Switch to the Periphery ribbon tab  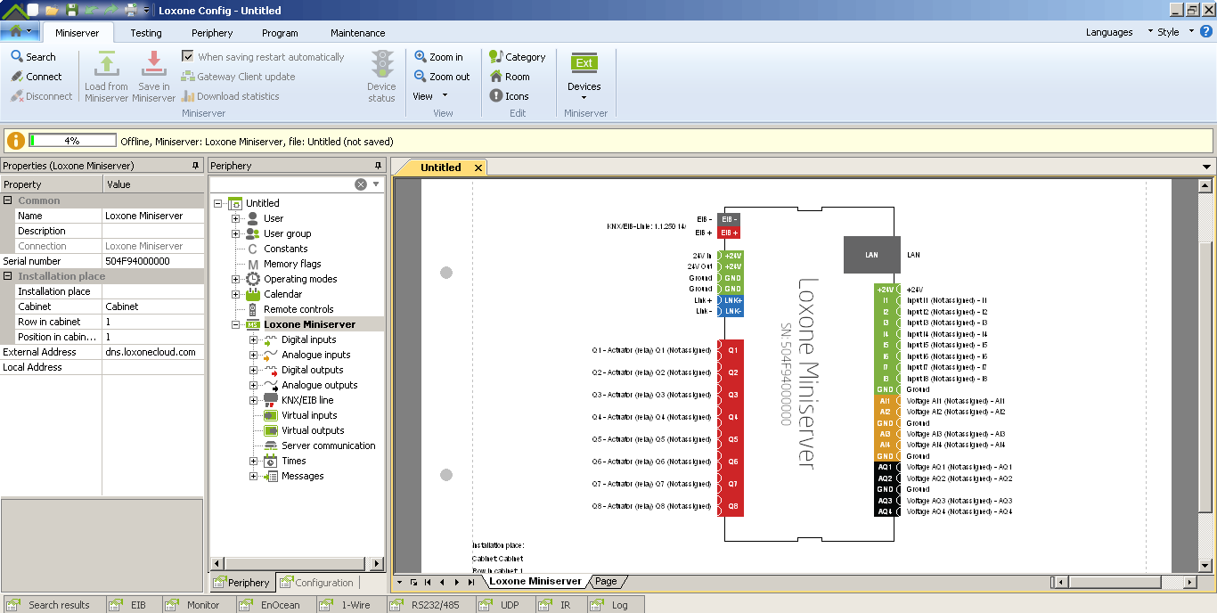[212, 33]
